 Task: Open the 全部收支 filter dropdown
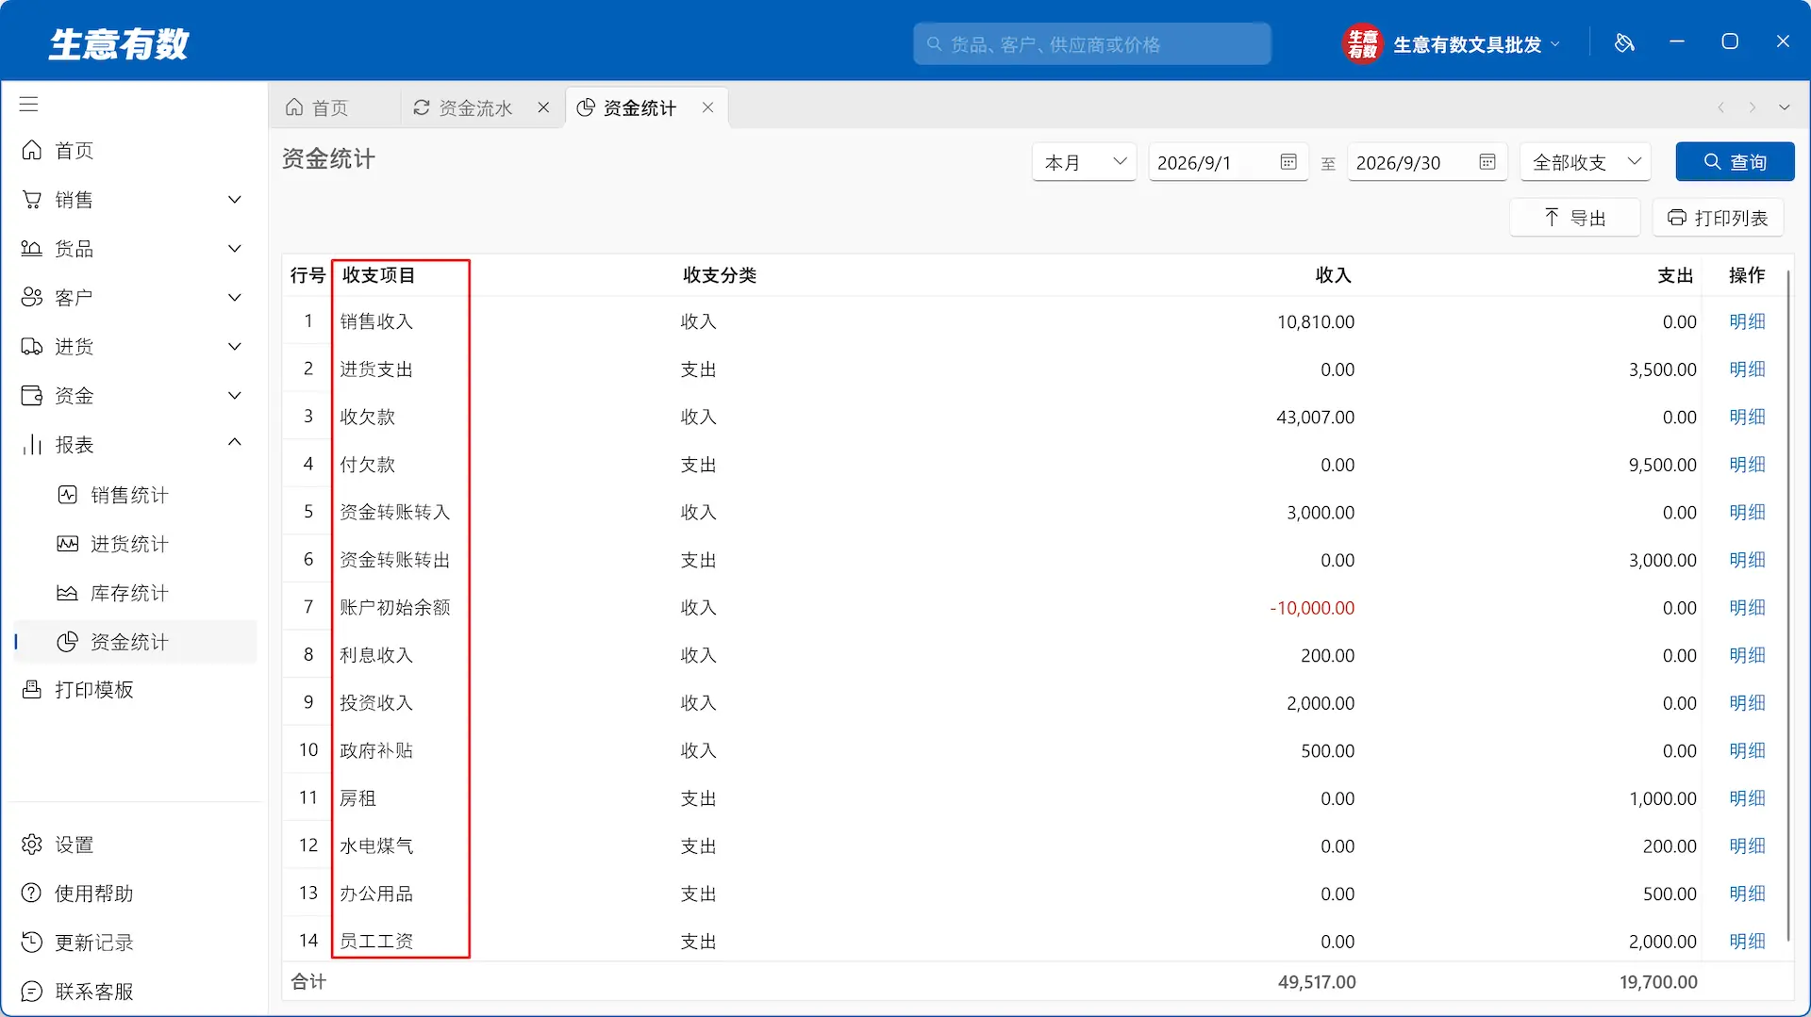click(1587, 162)
